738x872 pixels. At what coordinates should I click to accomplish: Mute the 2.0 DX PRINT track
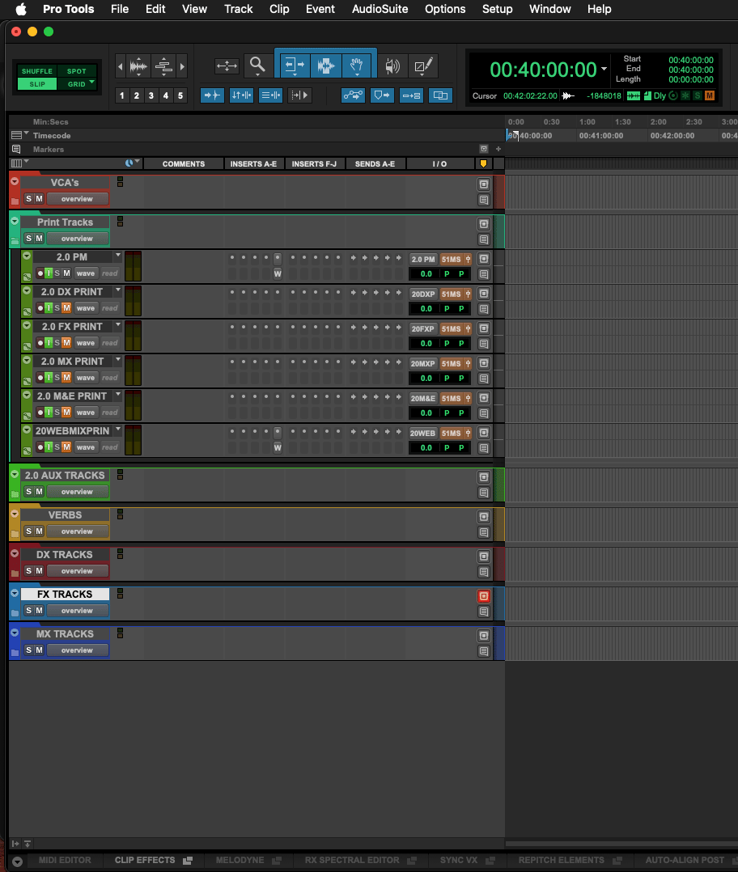(x=66, y=307)
